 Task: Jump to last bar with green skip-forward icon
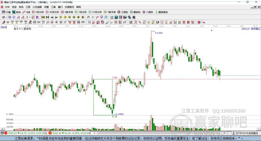click(47, 17)
